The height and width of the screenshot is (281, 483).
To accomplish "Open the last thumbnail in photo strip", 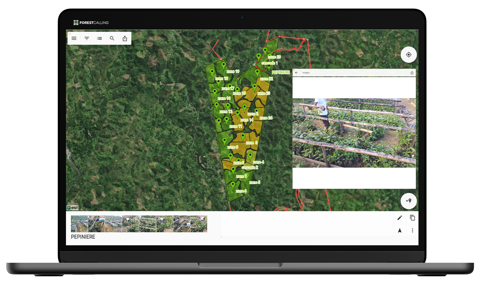I will click(x=199, y=224).
